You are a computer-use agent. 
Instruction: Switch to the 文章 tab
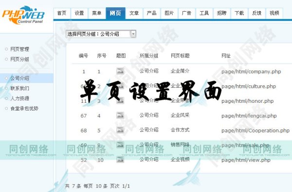point(134,13)
